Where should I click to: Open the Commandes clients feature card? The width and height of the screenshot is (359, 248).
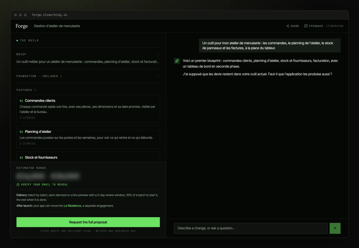coord(88,109)
